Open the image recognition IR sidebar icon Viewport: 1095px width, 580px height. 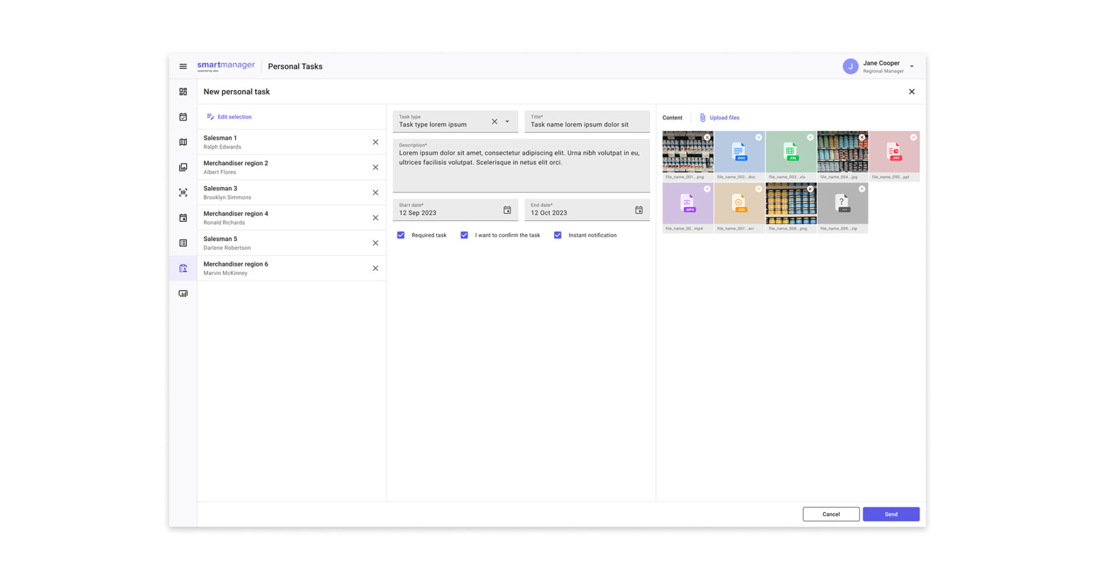[183, 193]
